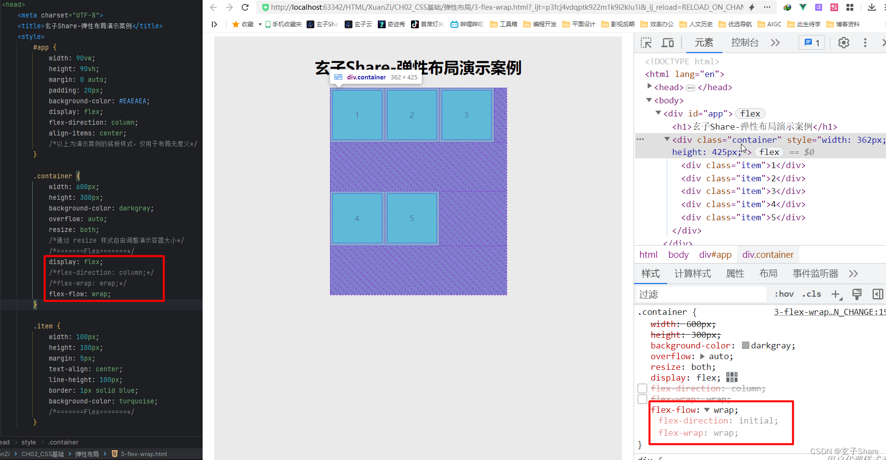Viewport: 886px width, 460px height.
Task: Go forward using the browser forward arrow
Action: point(229,7)
